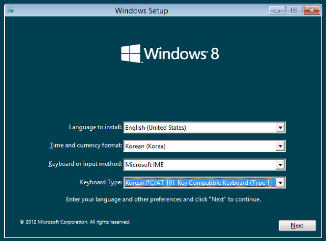Open the Keyboard or input method arrow
Viewport: 326px width, 241px height.
click(280, 165)
